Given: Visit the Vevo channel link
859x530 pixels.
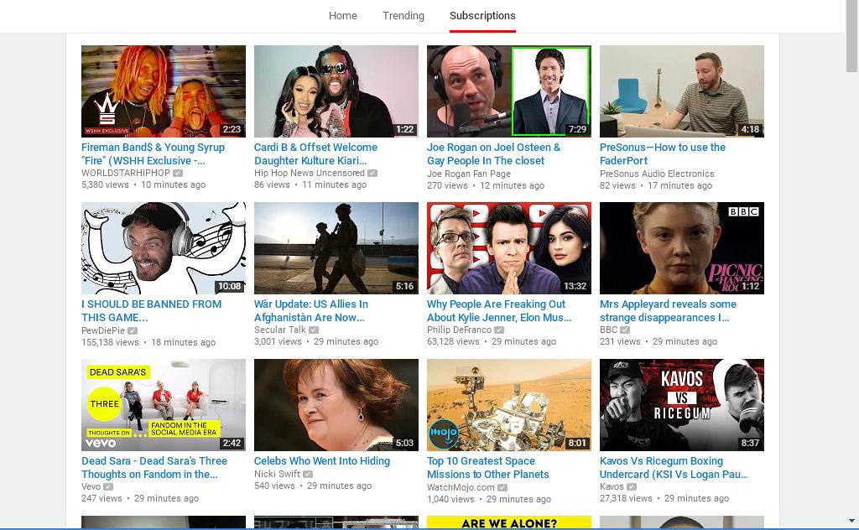Looking at the screenshot, I should [91, 486].
